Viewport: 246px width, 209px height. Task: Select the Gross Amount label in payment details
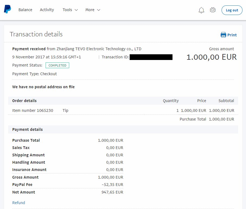pos(25,177)
